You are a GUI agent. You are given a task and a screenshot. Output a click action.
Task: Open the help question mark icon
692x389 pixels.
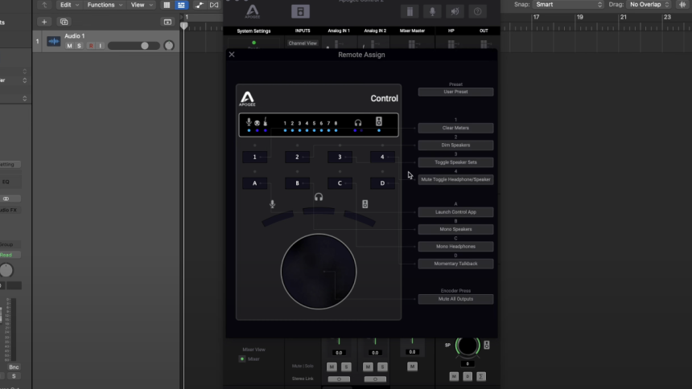point(478,11)
